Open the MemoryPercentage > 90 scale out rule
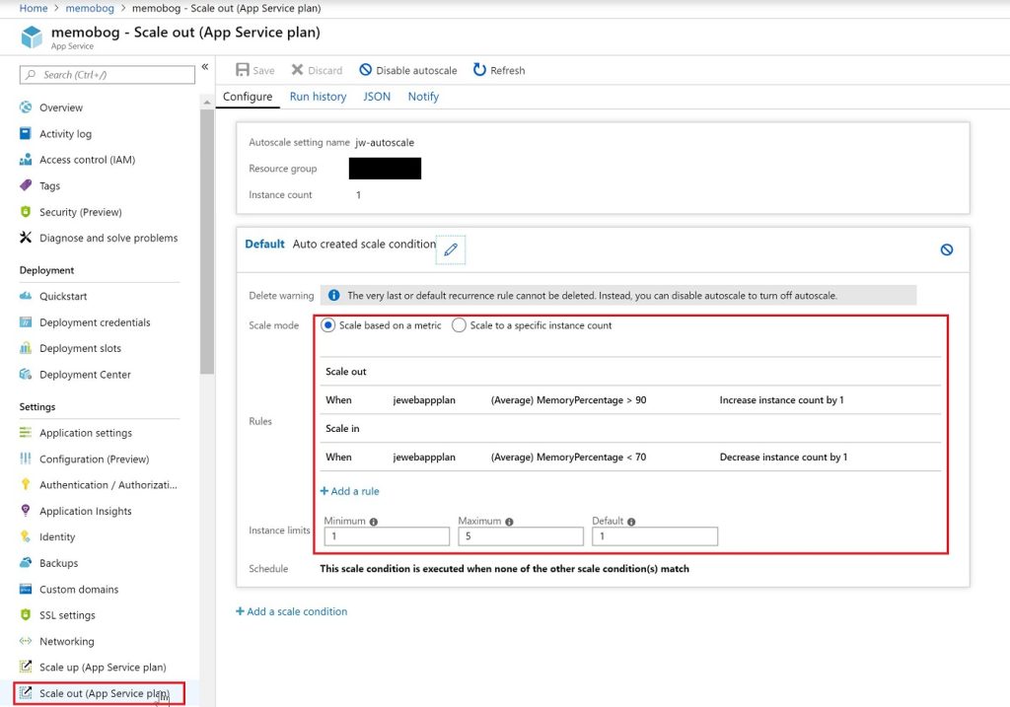This screenshot has width=1010, height=707. pyautogui.click(x=630, y=400)
